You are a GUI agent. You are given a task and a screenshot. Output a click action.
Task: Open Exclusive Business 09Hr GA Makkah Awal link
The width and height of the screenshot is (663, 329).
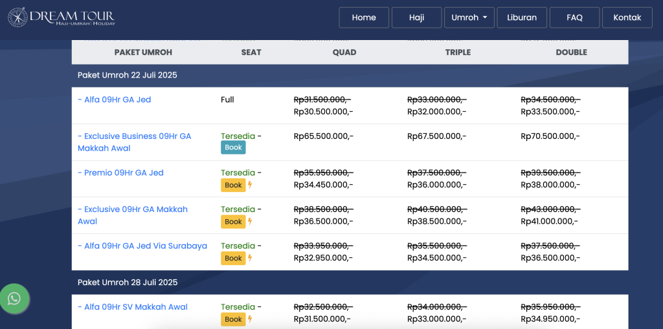(x=135, y=142)
